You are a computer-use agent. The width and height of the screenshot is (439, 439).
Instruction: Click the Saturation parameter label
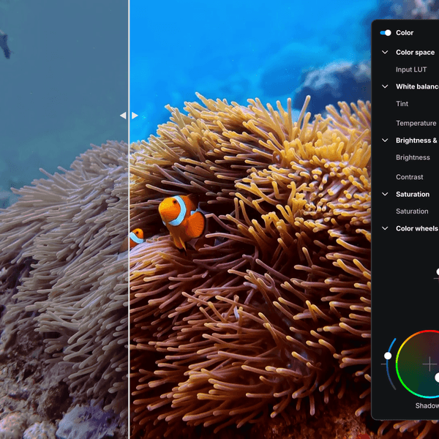(x=412, y=211)
